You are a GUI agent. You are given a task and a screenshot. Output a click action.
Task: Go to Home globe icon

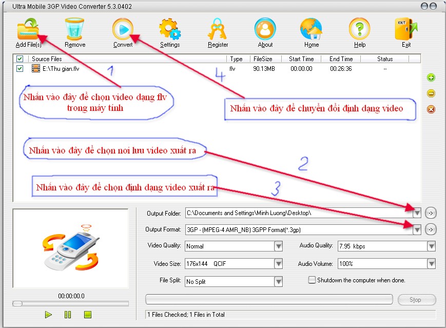pos(311,29)
